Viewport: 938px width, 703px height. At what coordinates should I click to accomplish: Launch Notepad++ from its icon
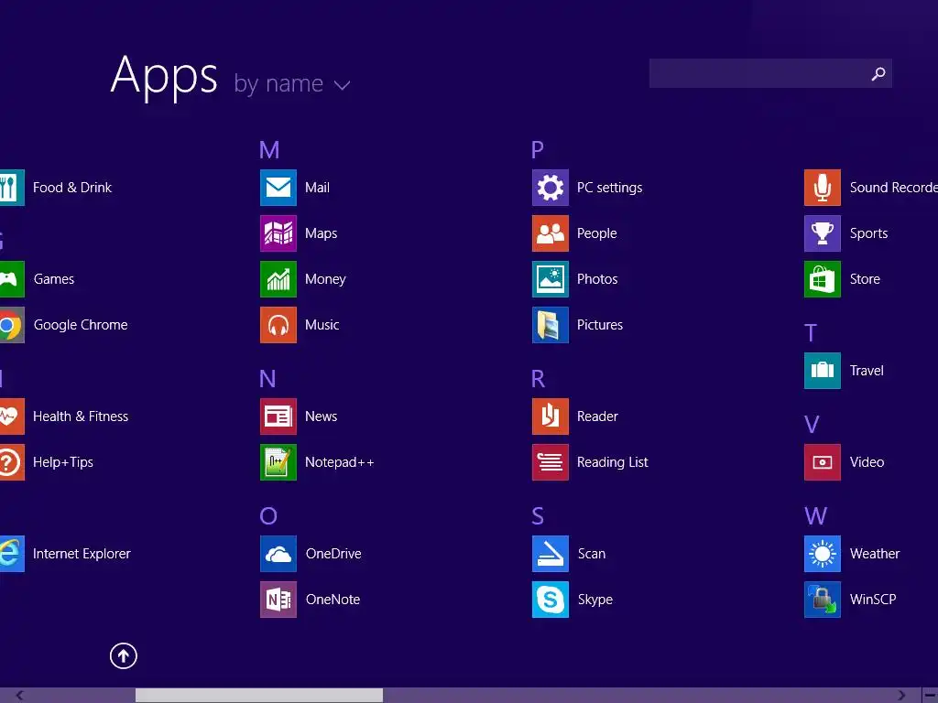tap(278, 462)
